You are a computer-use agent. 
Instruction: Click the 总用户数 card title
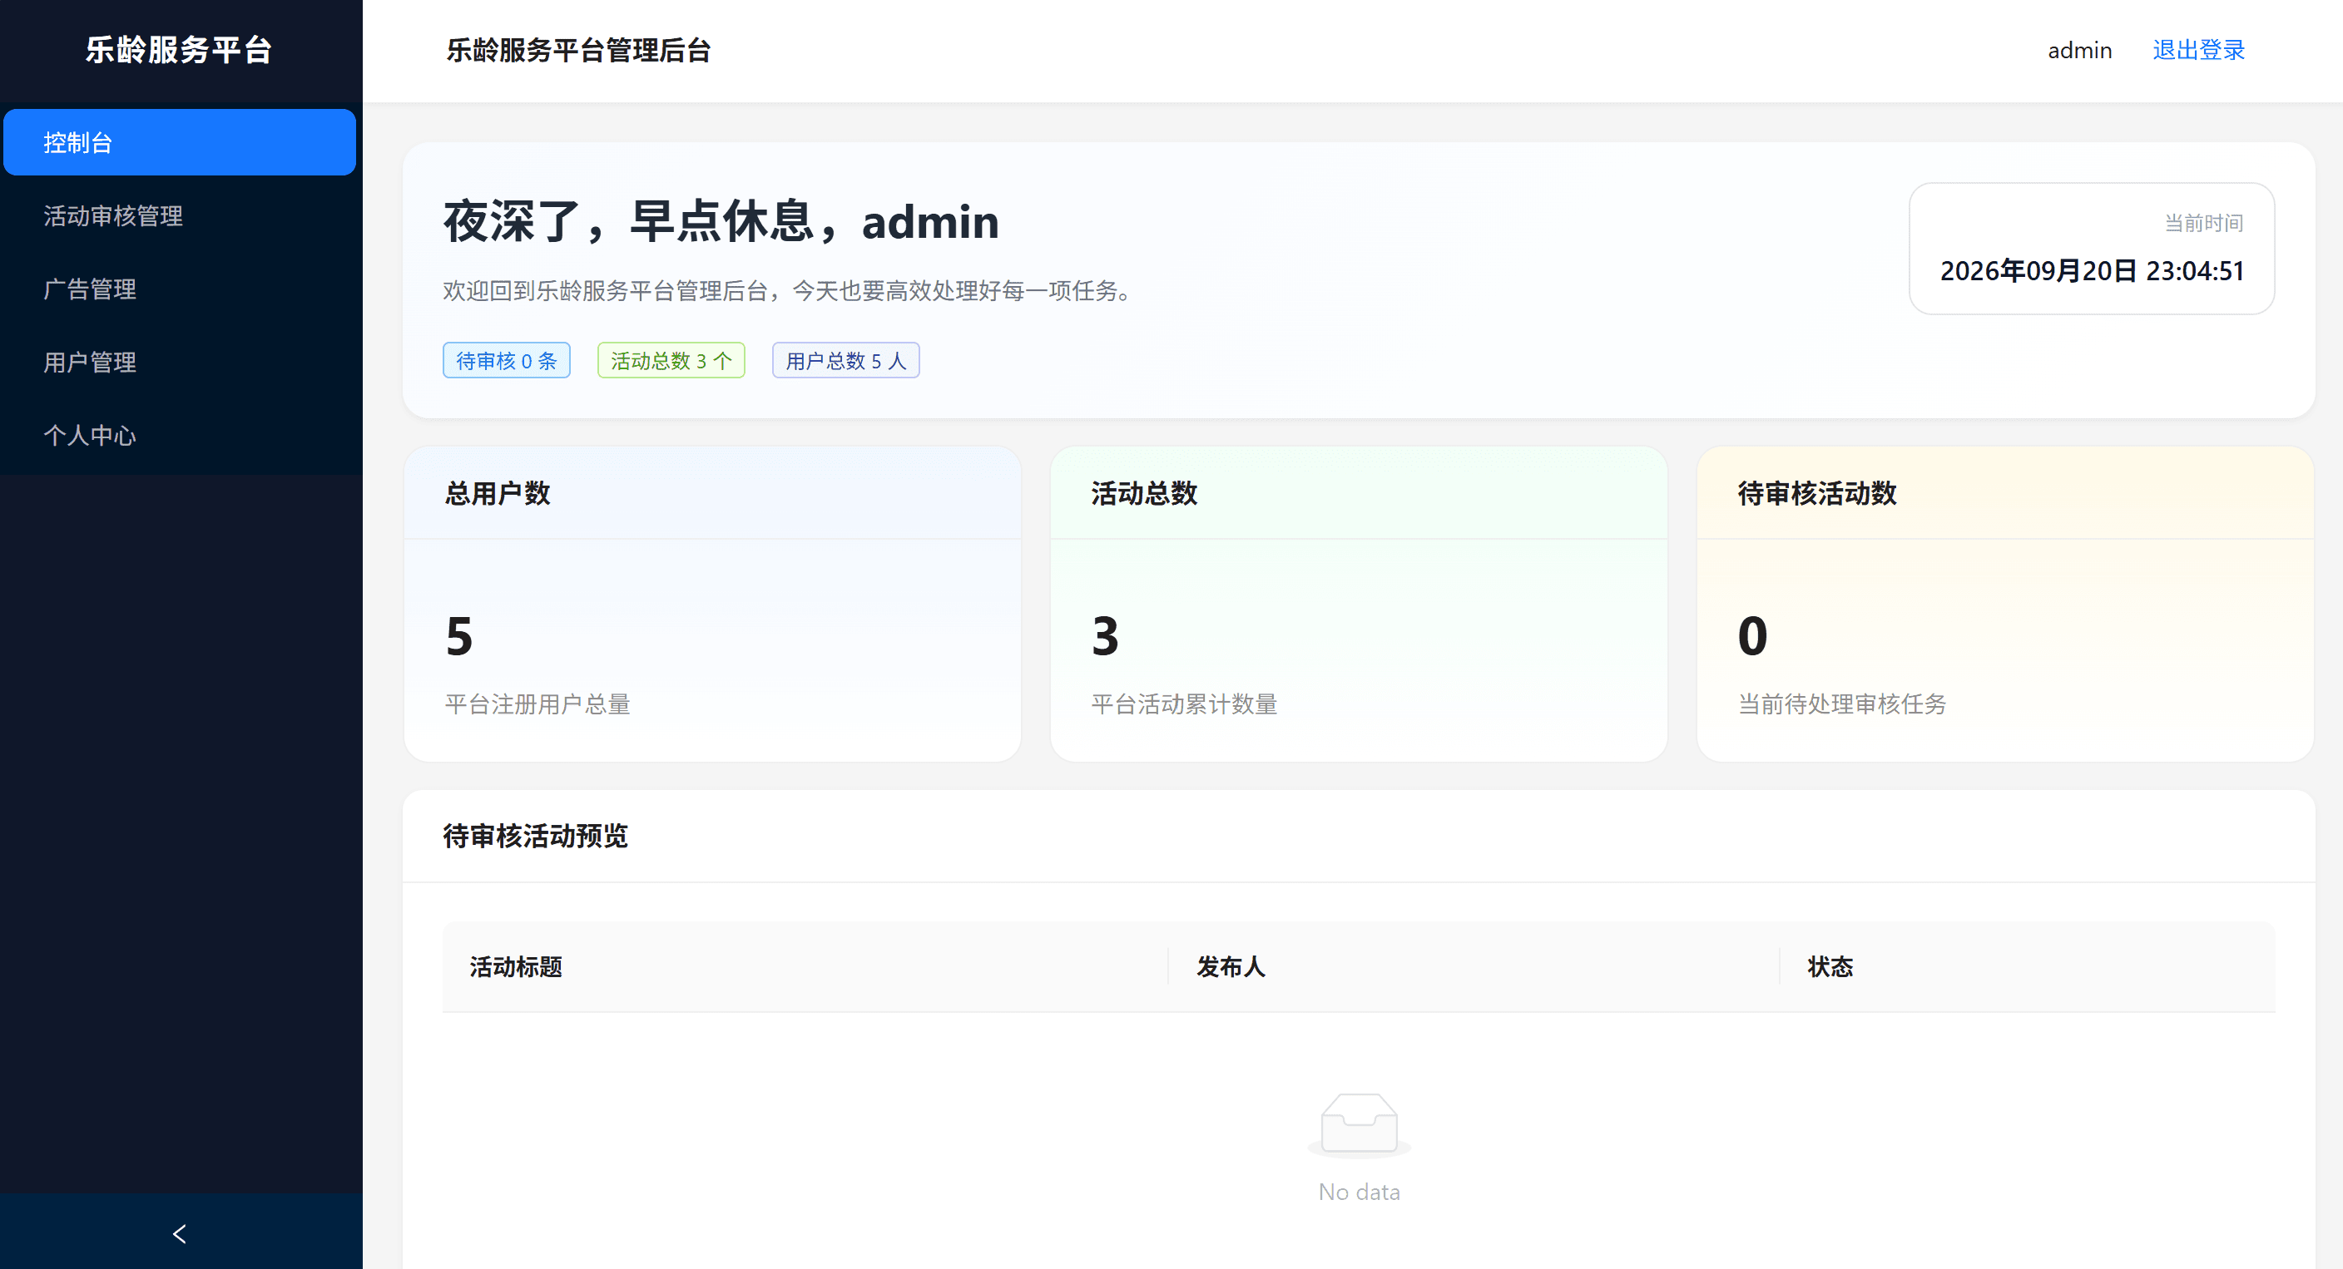pos(498,492)
